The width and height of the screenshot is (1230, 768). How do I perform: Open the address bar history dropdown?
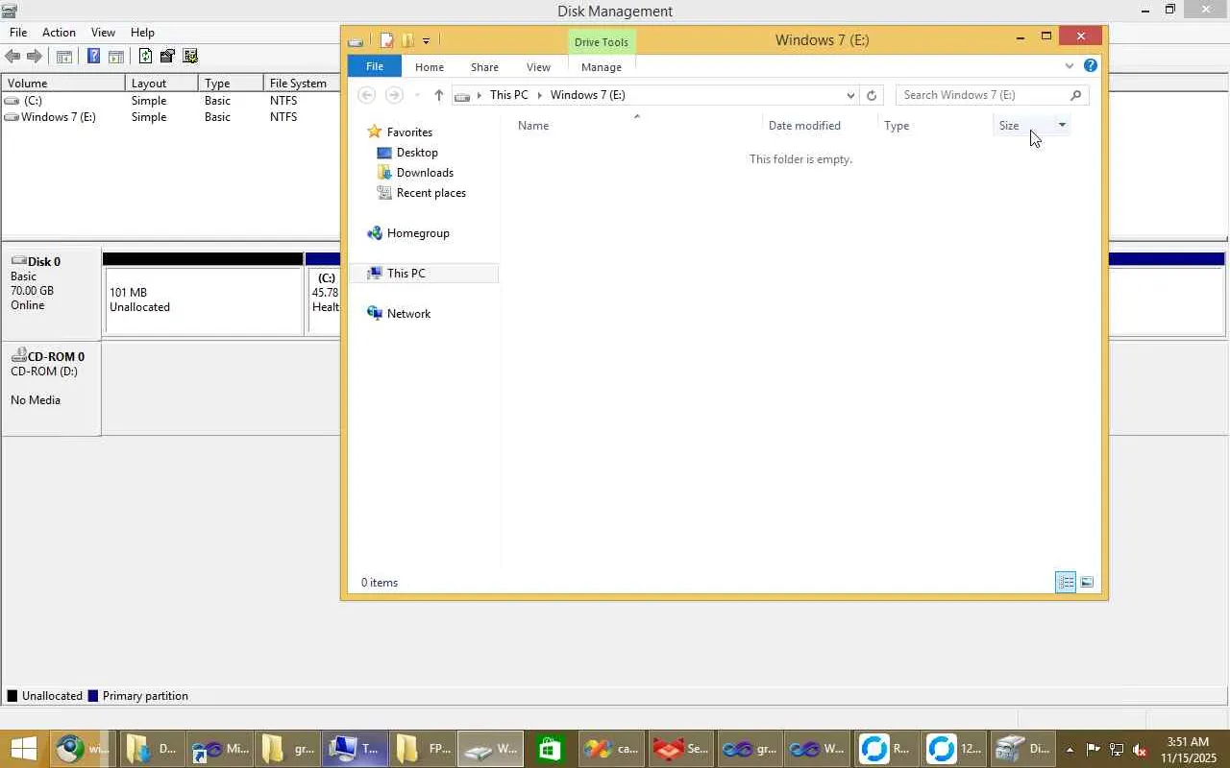tap(850, 95)
